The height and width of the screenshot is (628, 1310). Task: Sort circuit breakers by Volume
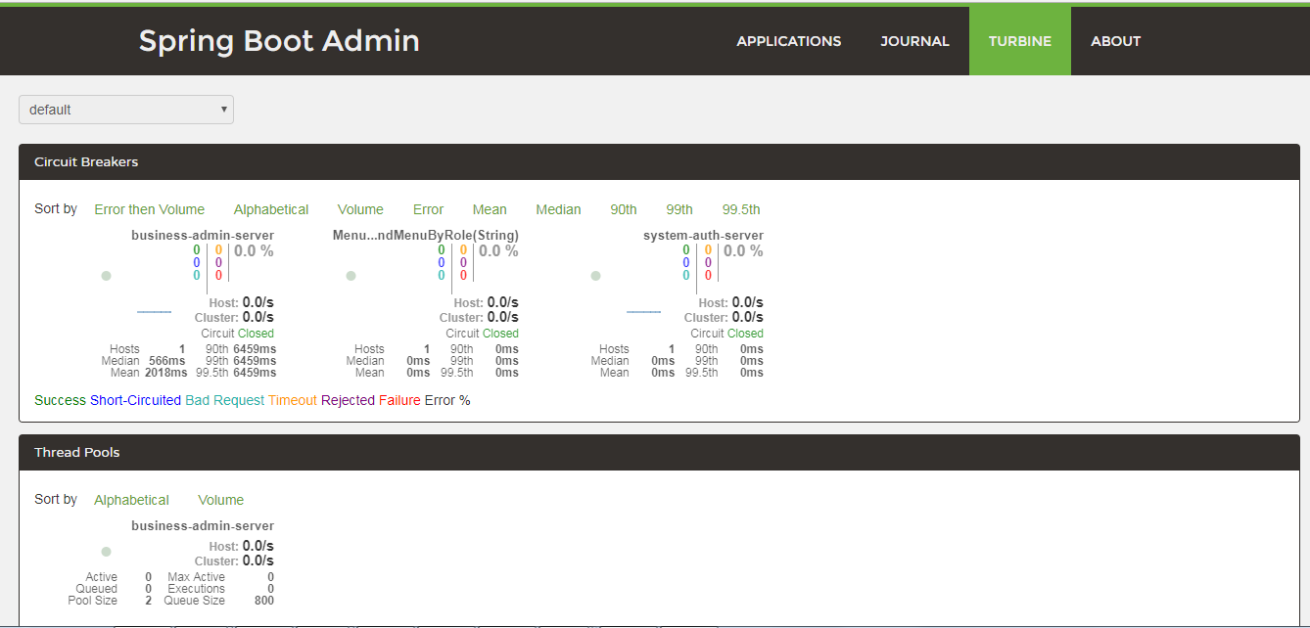click(360, 209)
